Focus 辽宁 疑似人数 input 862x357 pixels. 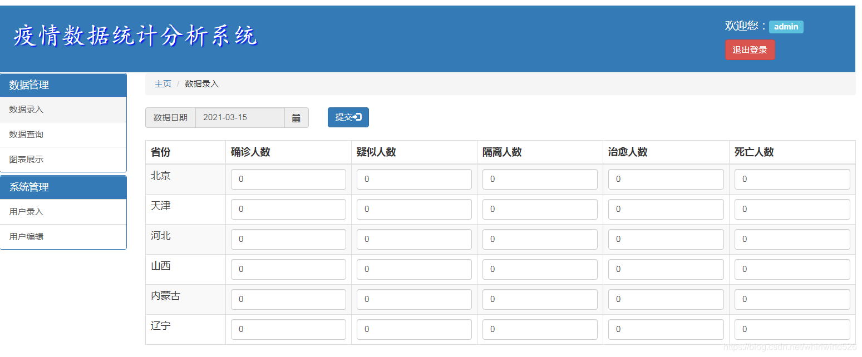(414, 330)
